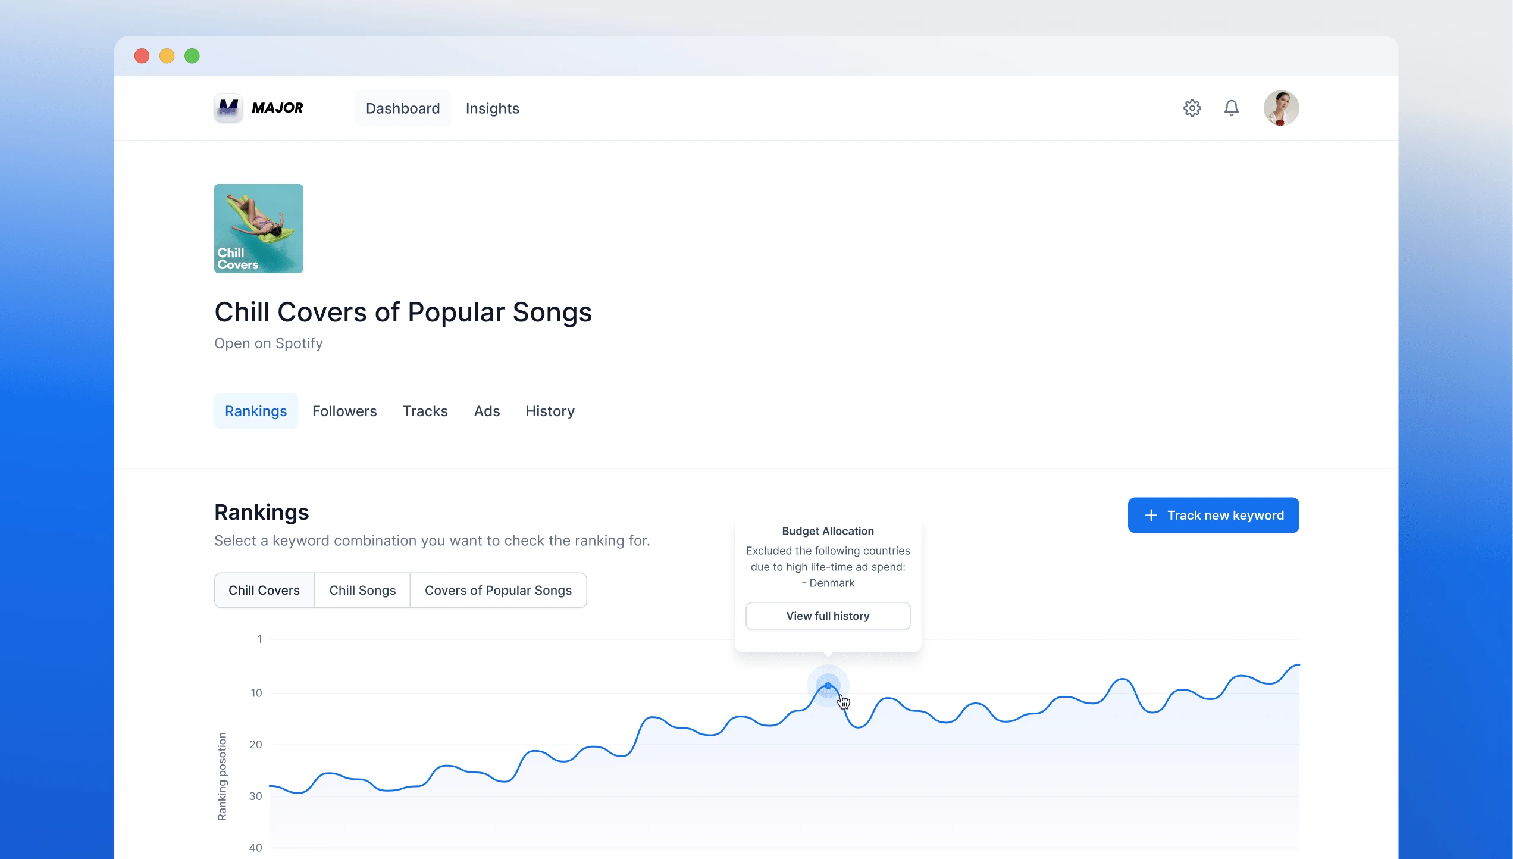The width and height of the screenshot is (1513, 859).
Task: Open the user profile avatar
Action: 1281,108
